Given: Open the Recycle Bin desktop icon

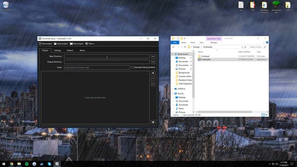Looking at the screenshot, I should pos(6,6).
